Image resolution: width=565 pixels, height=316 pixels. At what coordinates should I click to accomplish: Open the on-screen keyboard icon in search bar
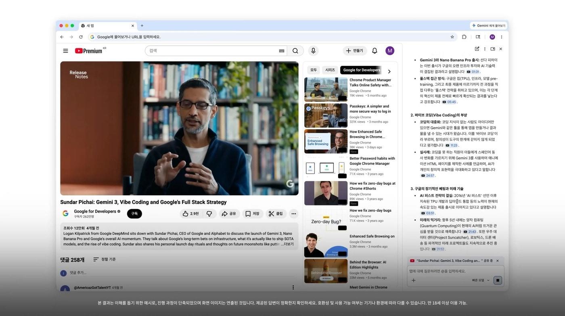tap(282, 50)
